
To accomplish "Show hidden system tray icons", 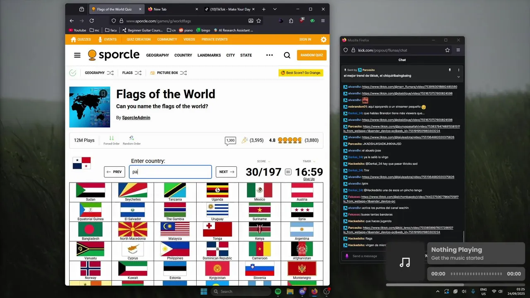I will pyautogui.click(x=438, y=291).
